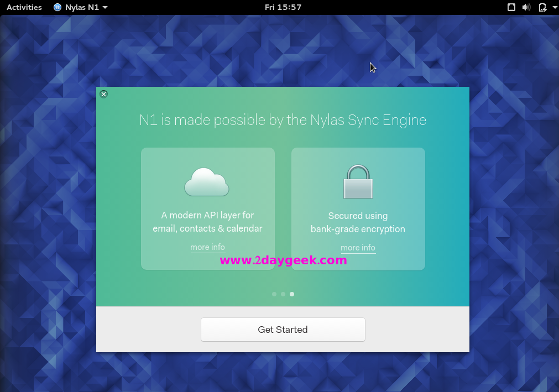Open the clock showing Fri 15:57
The height and width of the screenshot is (392, 559).
(x=283, y=7)
